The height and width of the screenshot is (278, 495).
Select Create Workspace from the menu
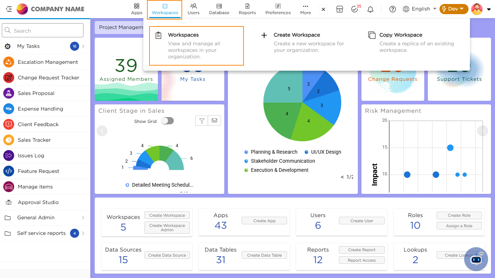coord(296,35)
